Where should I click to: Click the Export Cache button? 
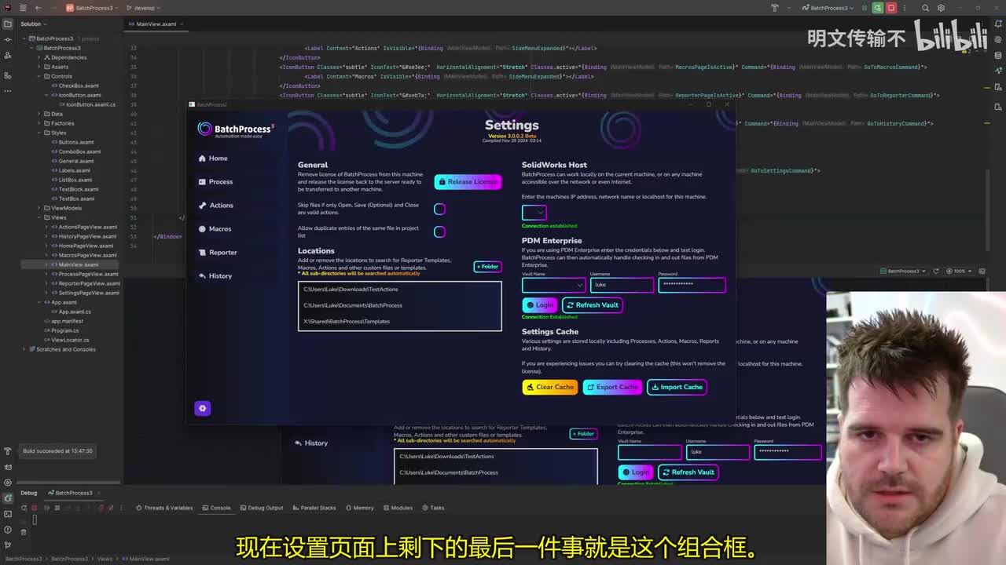pos(612,387)
